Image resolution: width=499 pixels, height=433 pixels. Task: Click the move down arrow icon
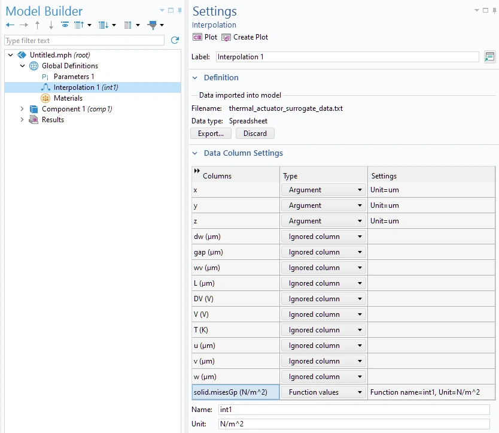51,25
